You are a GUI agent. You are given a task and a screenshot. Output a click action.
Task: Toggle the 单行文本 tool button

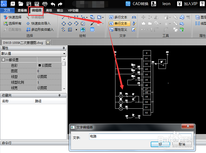tap(119, 23)
